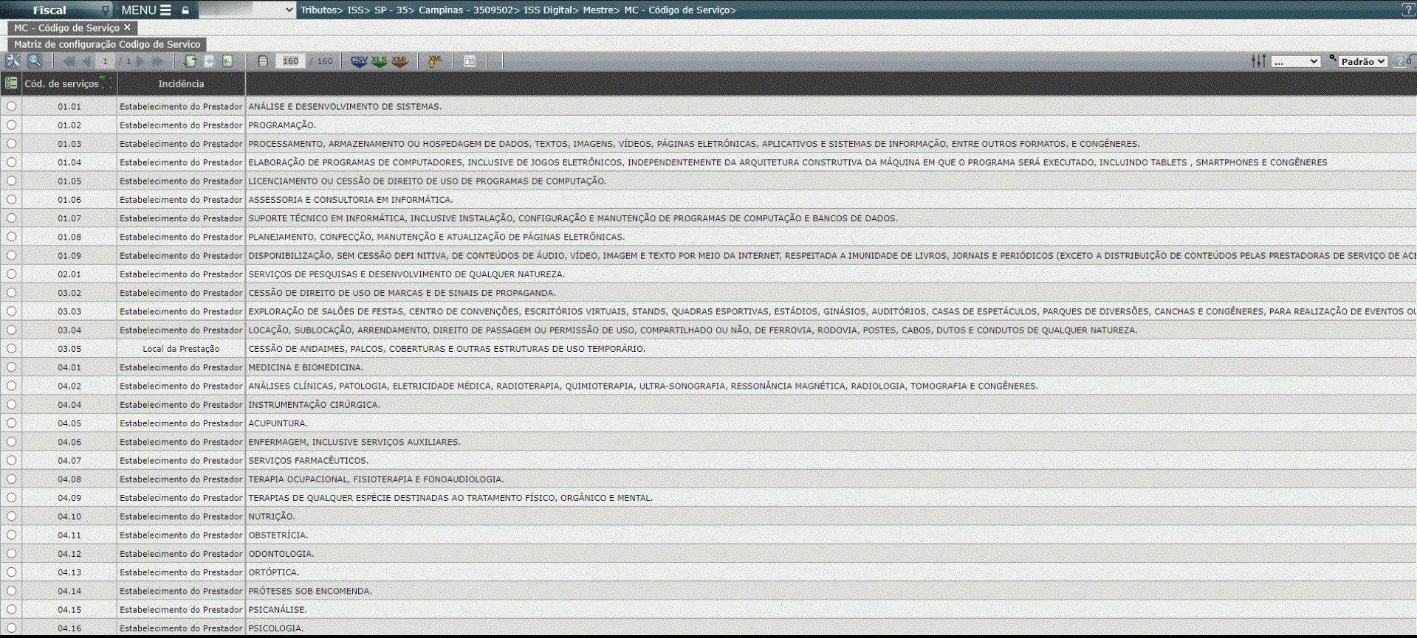Open the sliders filter settings icon
This screenshot has height=638, width=1417.
point(1258,61)
